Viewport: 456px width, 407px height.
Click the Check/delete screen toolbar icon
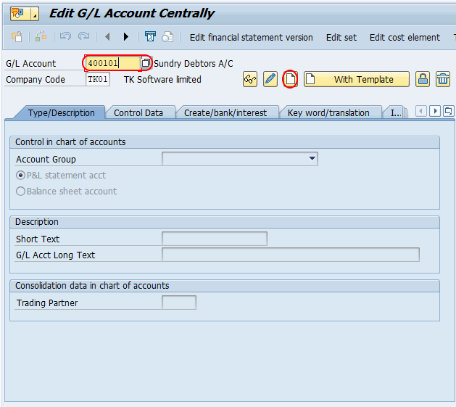150,37
